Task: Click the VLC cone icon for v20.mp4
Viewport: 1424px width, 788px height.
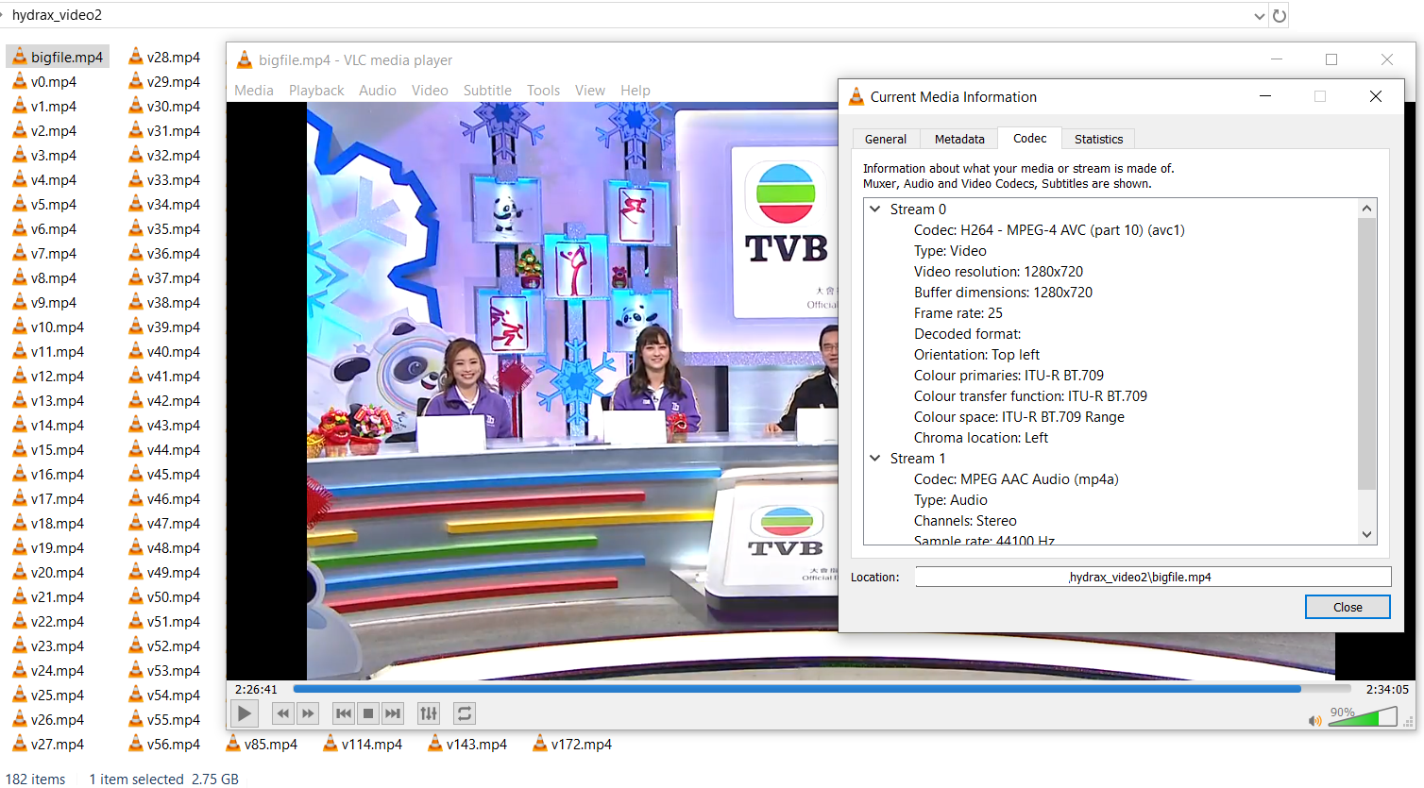Action: pos(19,572)
